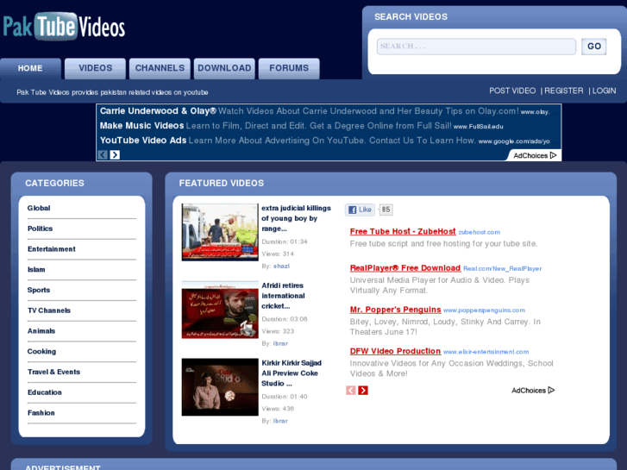The image size is (627, 470).
Task: Click the LOGIN link
Action: (x=604, y=91)
